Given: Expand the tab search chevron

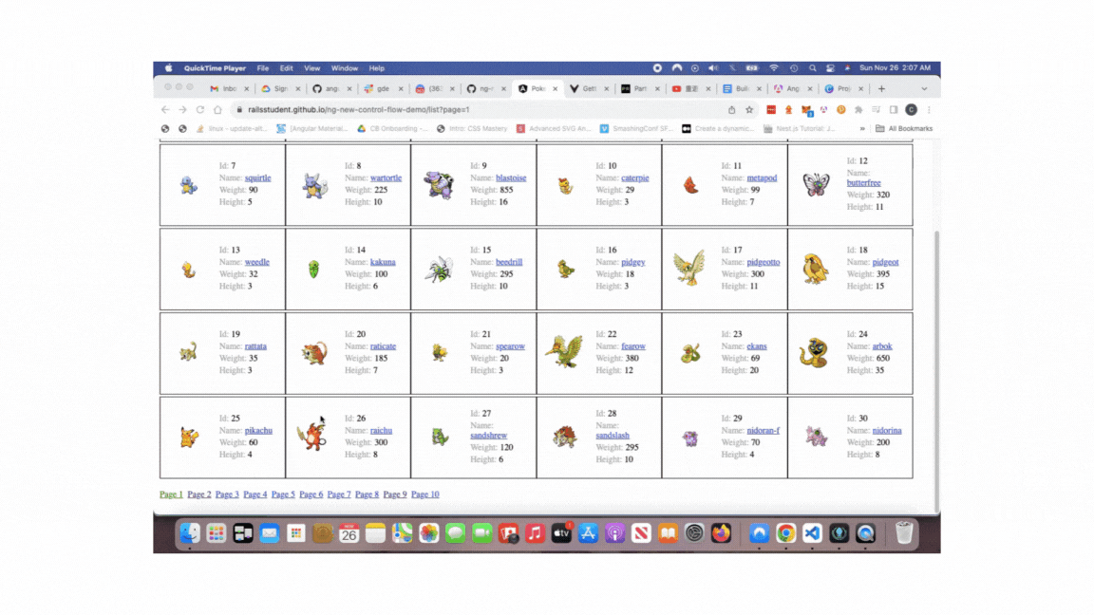Looking at the screenshot, I should click(x=924, y=89).
